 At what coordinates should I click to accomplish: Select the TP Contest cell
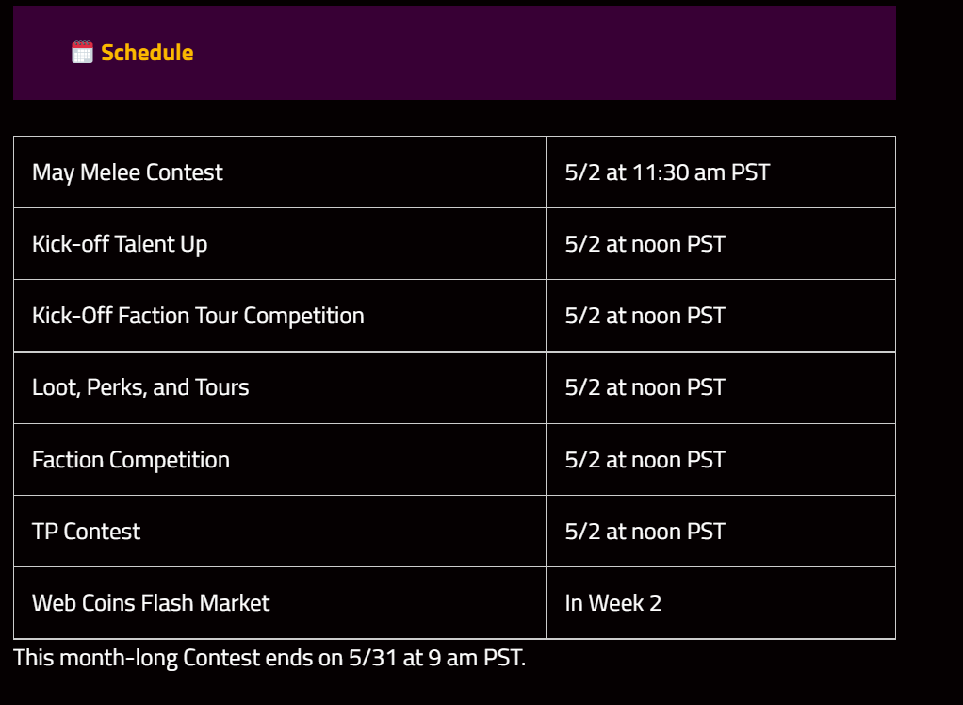point(280,532)
